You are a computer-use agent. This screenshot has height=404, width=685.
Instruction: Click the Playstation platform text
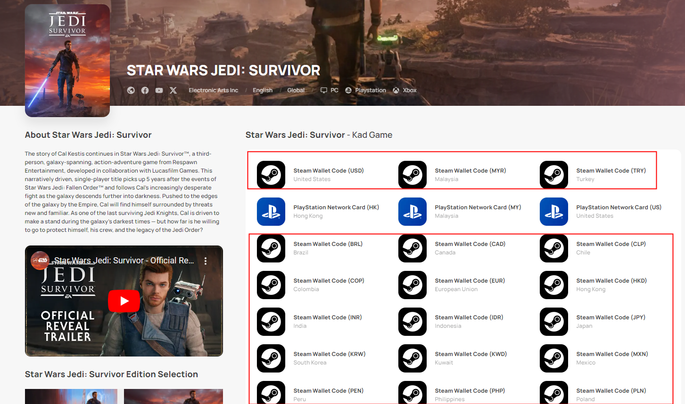[x=371, y=90]
